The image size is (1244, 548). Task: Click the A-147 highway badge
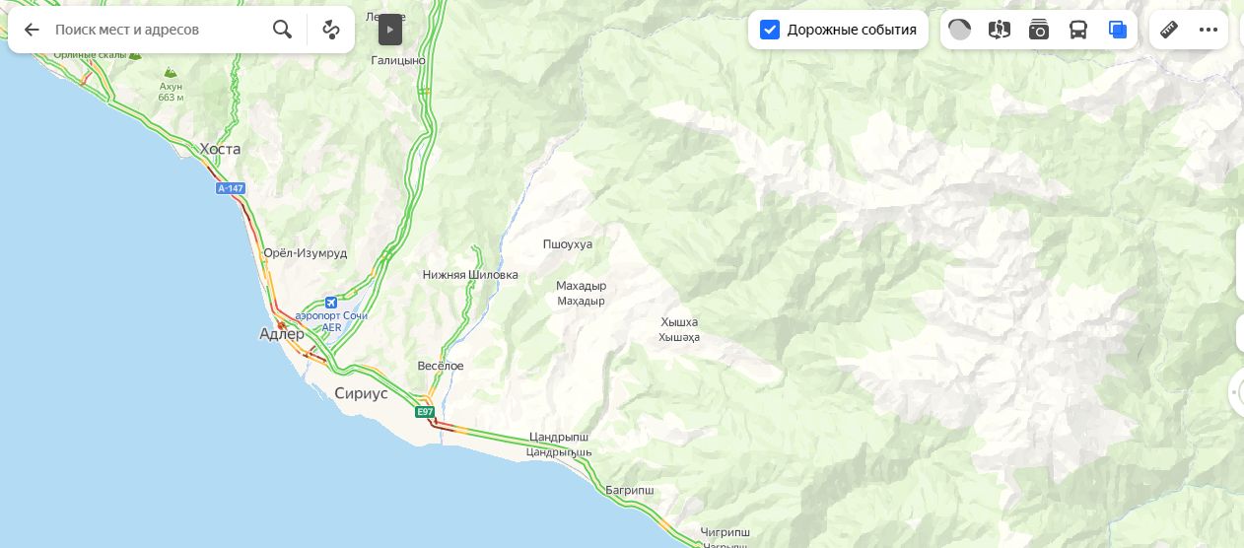(x=231, y=188)
